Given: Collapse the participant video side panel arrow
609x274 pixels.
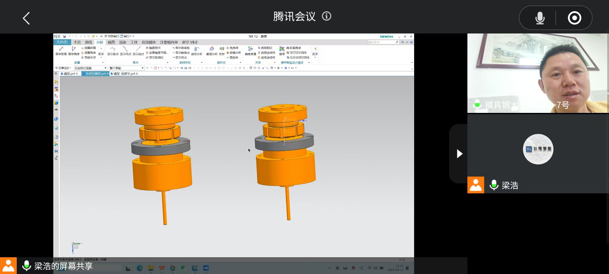Looking at the screenshot, I should tap(459, 154).
